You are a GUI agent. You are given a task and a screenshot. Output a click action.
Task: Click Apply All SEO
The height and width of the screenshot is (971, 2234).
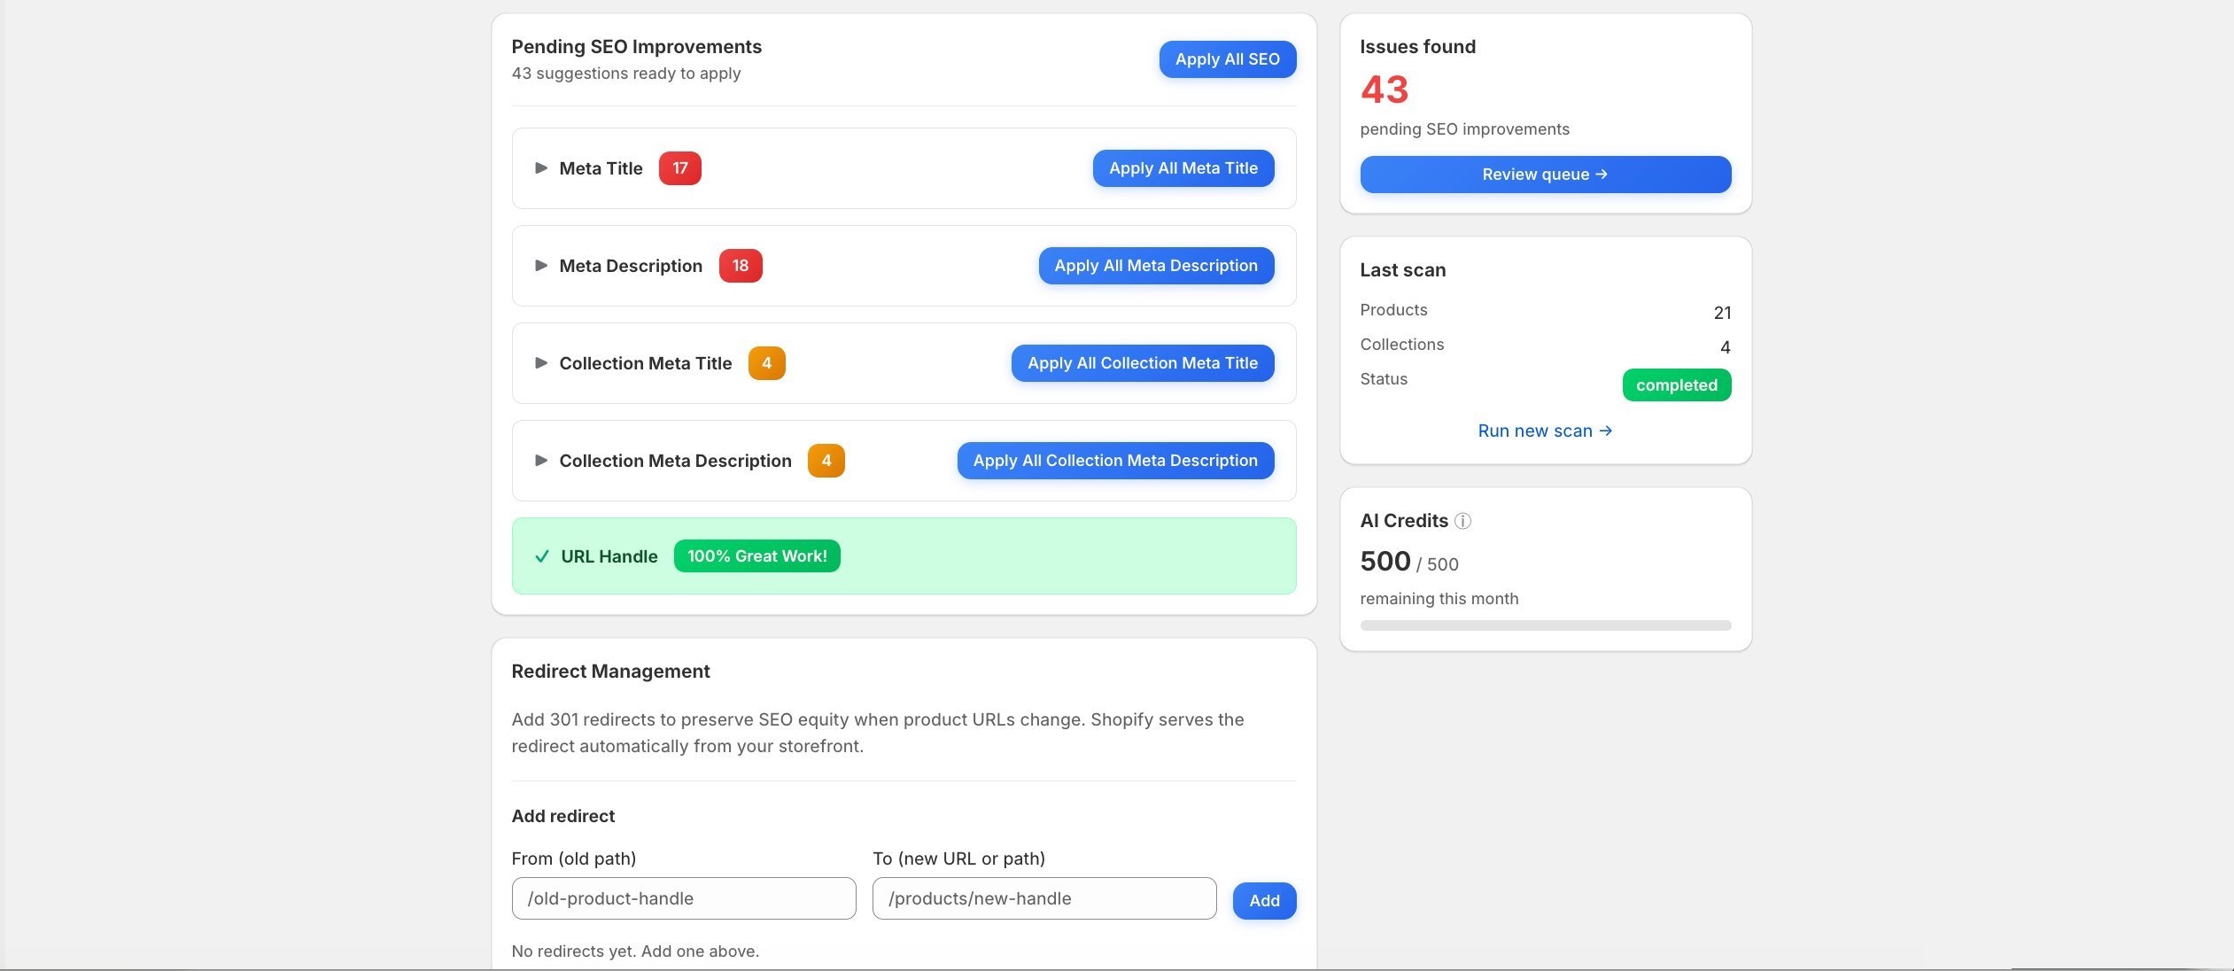pyautogui.click(x=1227, y=58)
